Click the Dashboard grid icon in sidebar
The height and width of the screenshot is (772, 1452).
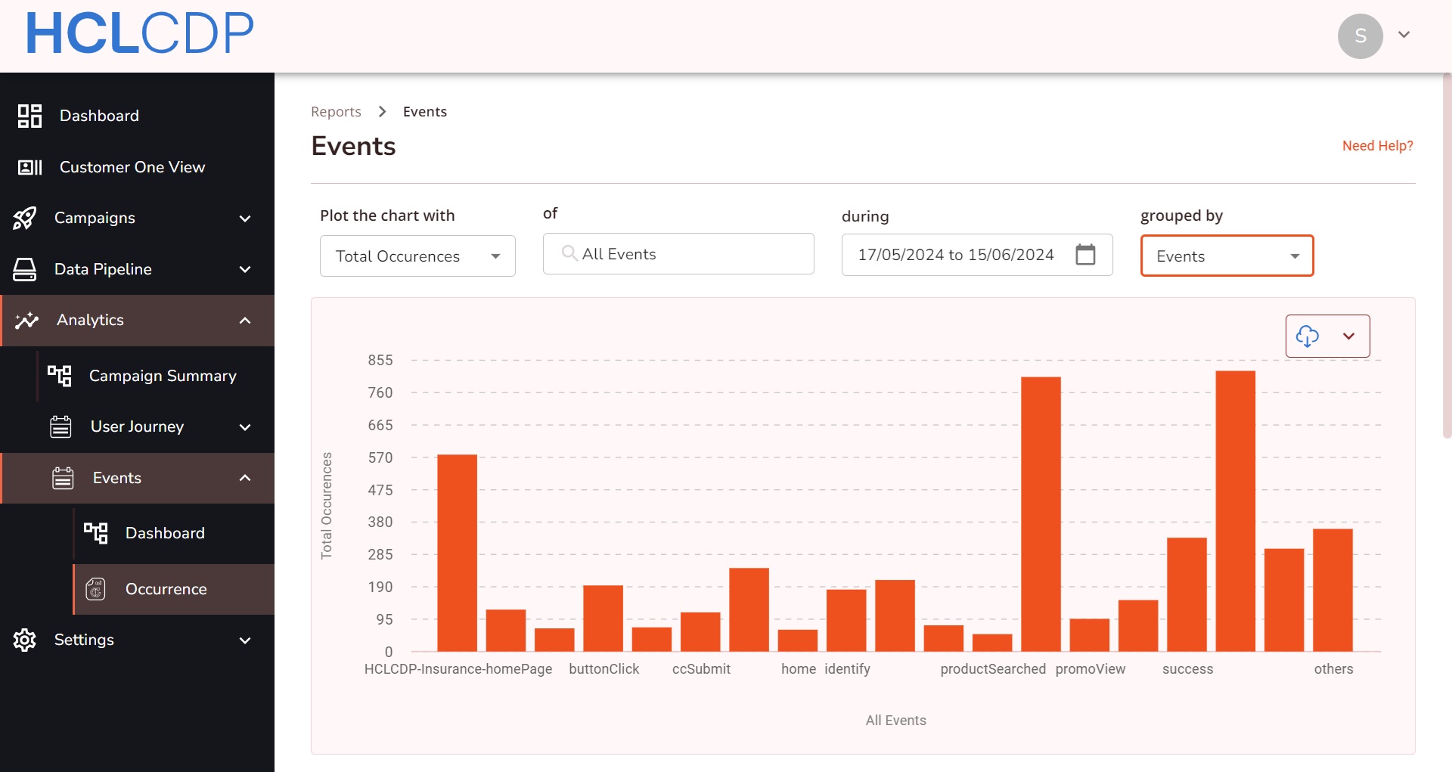tap(29, 116)
